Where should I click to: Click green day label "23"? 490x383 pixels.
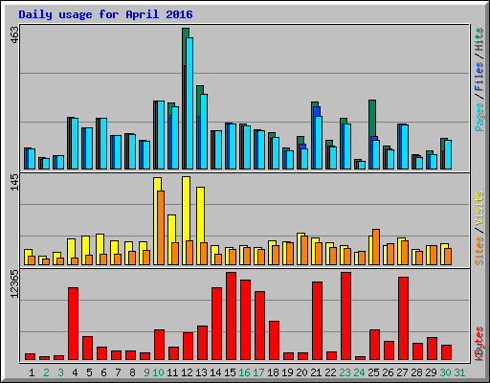(x=345, y=372)
